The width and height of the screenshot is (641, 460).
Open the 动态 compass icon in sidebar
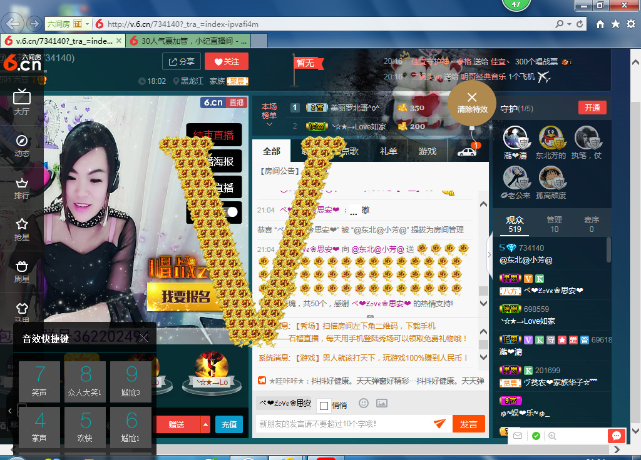(22, 146)
